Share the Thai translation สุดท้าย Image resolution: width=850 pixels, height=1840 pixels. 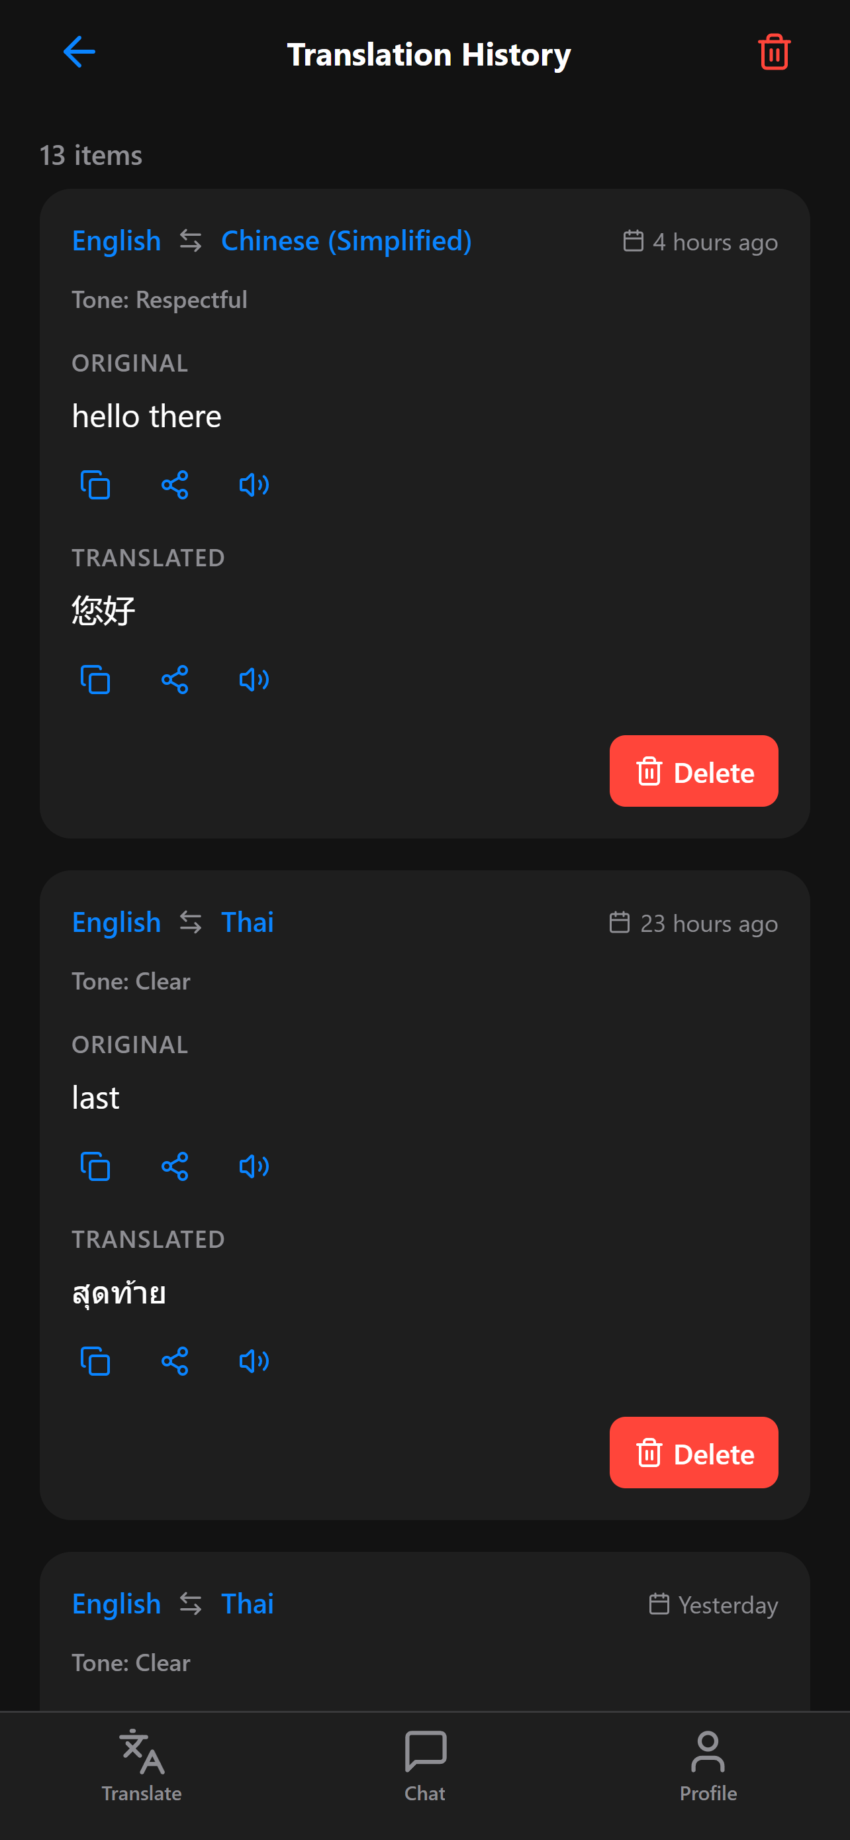175,1360
